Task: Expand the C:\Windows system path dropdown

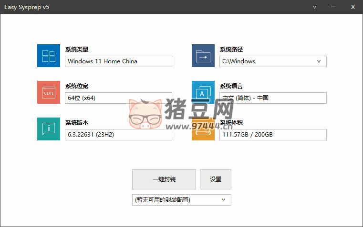Action: [x=319, y=61]
